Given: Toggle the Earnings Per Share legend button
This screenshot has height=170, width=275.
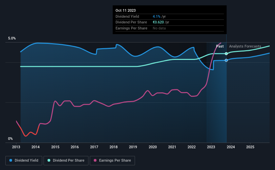Looking at the screenshot, I should 112,161.
